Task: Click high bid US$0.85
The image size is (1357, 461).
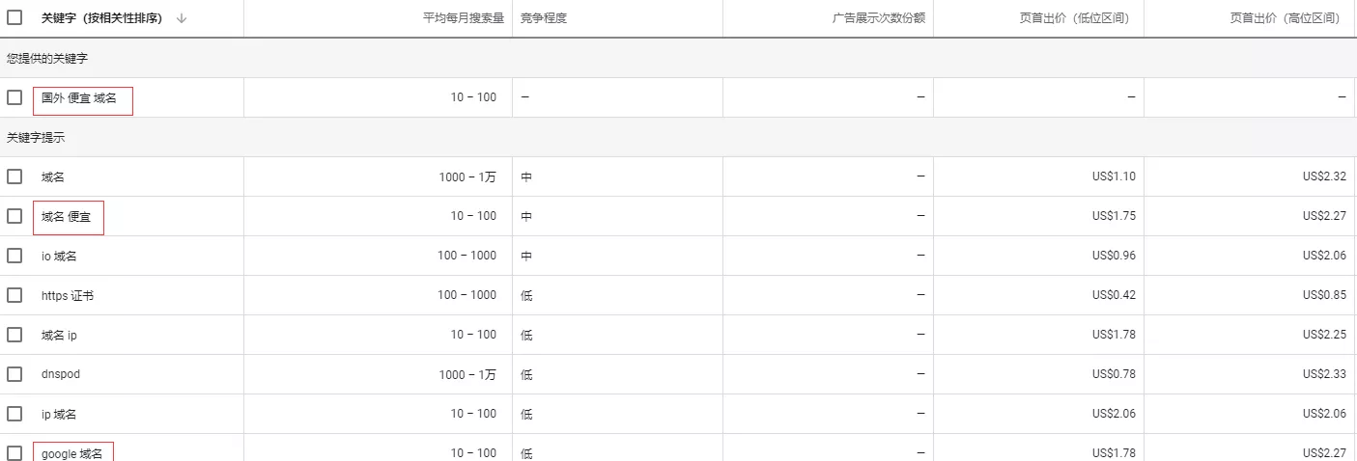Action: [1324, 295]
